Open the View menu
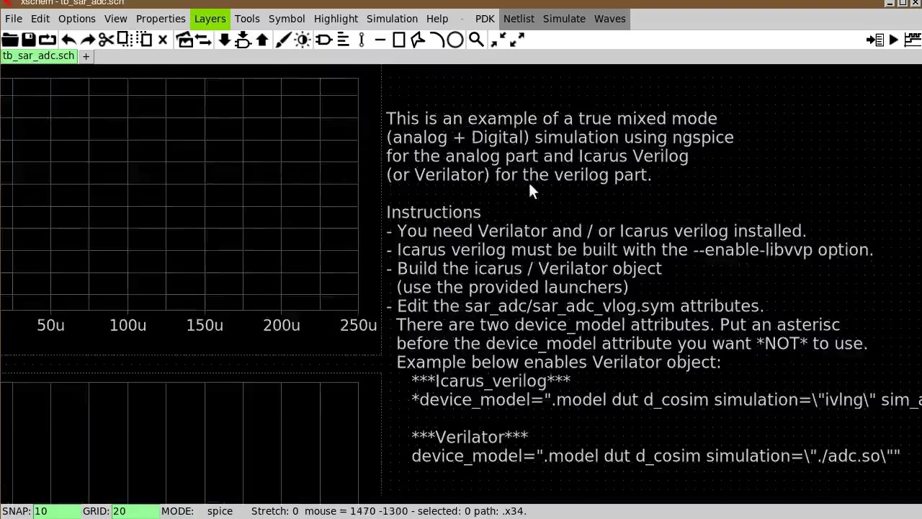The width and height of the screenshot is (922, 519). click(115, 18)
